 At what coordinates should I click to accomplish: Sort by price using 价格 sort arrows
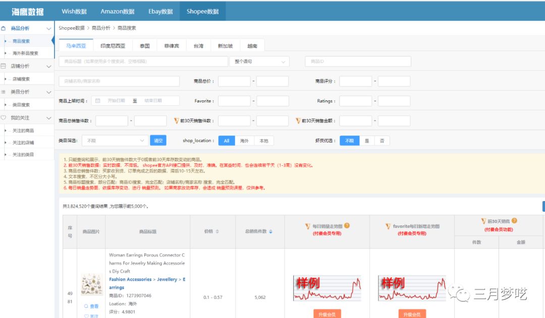point(217,231)
